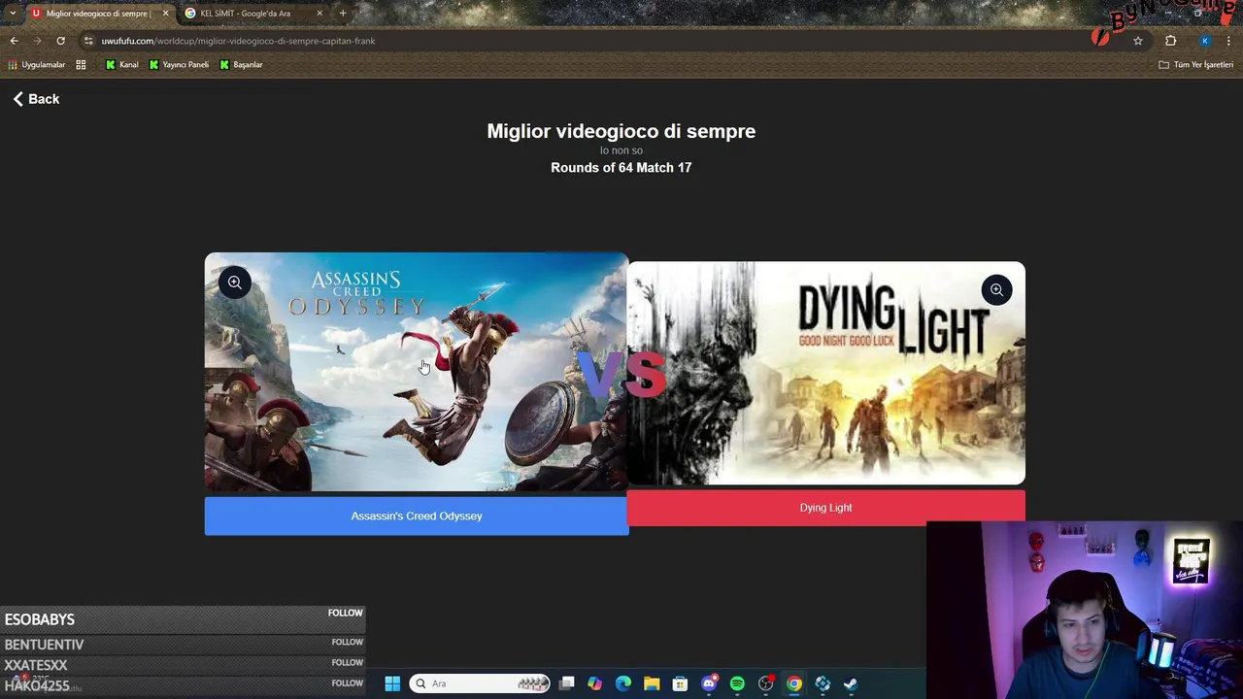
Task: Vote for Dying Light red button
Action: [x=825, y=508]
